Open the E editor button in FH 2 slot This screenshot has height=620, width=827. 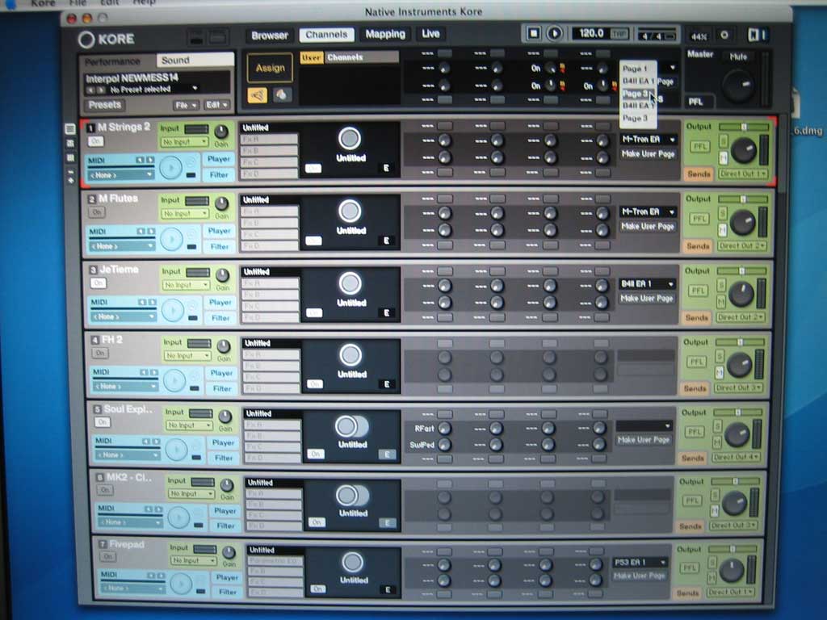tap(387, 383)
